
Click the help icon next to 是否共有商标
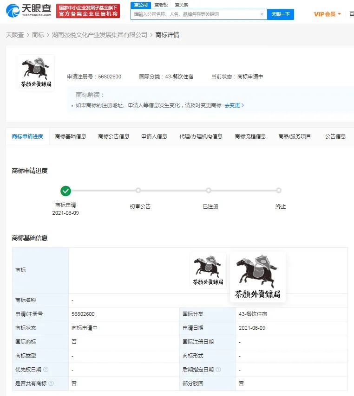point(51,383)
